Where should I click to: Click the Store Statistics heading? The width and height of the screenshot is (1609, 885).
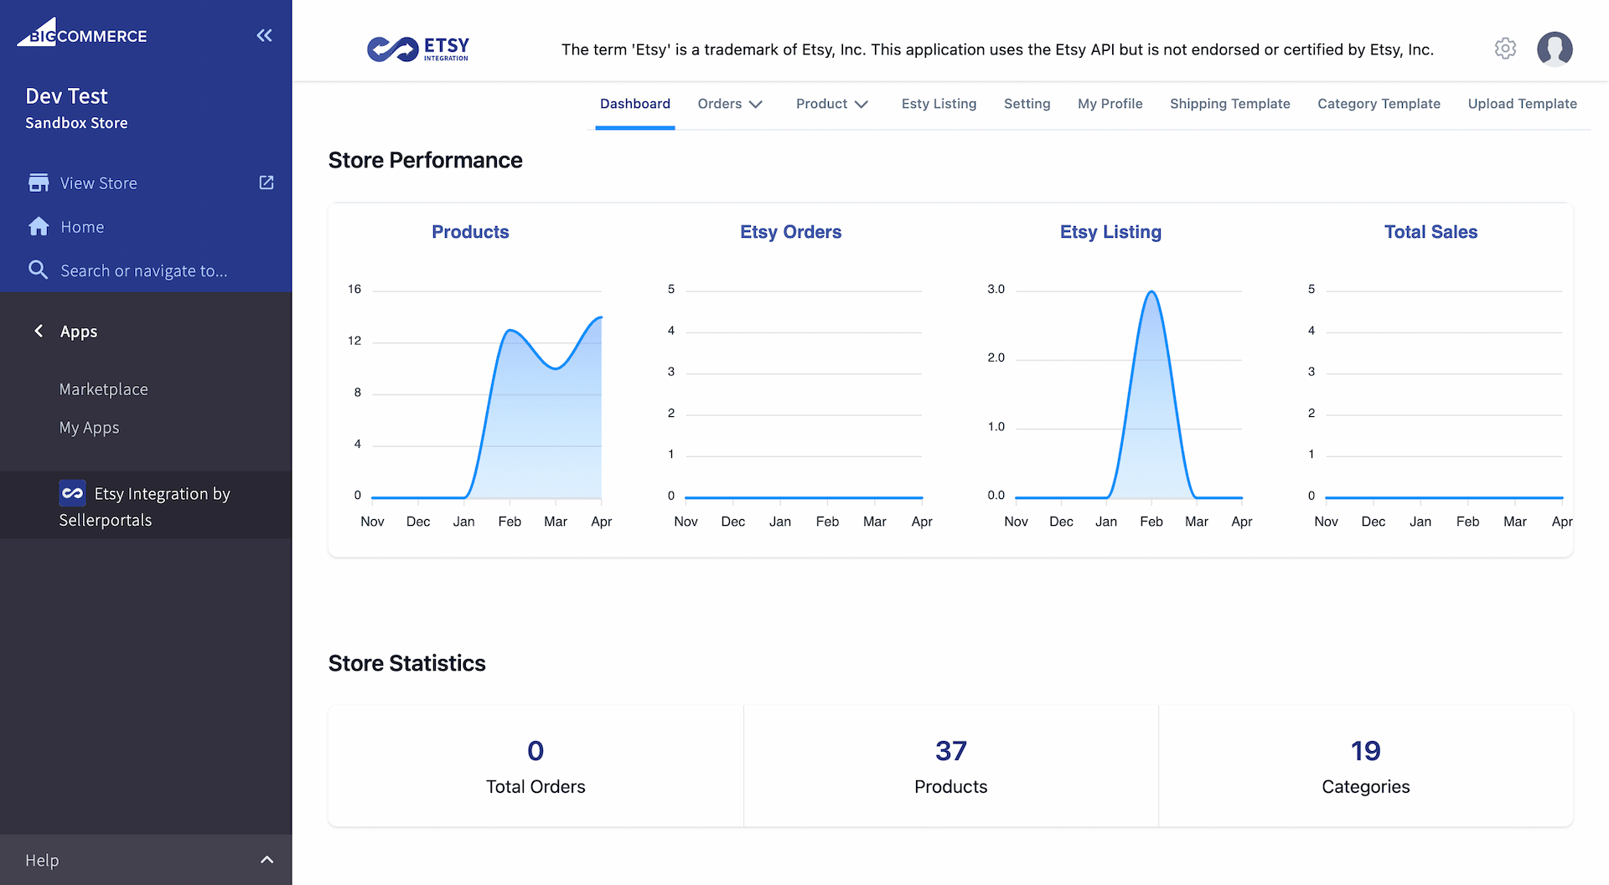[406, 663]
